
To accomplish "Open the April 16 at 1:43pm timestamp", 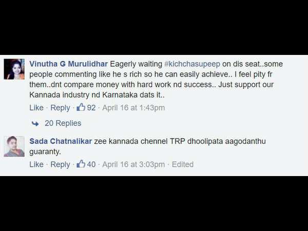I will point(133,108).
